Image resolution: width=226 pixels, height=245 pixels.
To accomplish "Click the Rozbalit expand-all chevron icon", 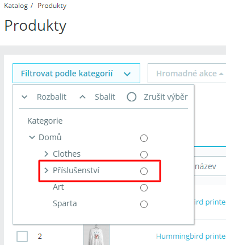I will [x=24, y=97].
